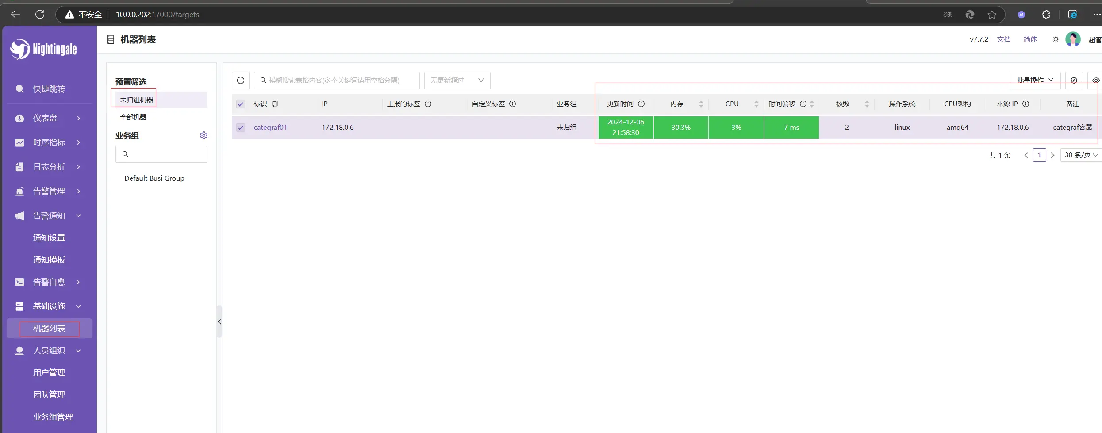Click the copy icon beside 标识 header
The height and width of the screenshot is (433, 1102).
(275, 104)
